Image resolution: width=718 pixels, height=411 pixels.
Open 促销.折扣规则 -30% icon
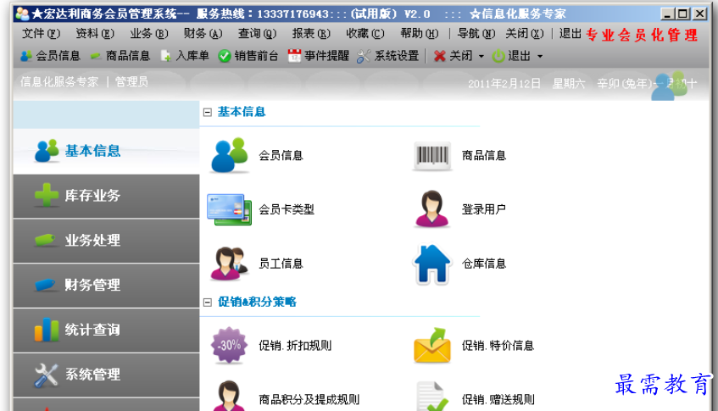point(229,345)
